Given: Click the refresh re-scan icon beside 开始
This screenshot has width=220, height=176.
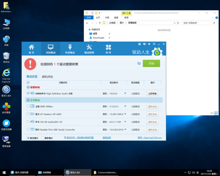Looking at the screenshot, I should [139, 64].
